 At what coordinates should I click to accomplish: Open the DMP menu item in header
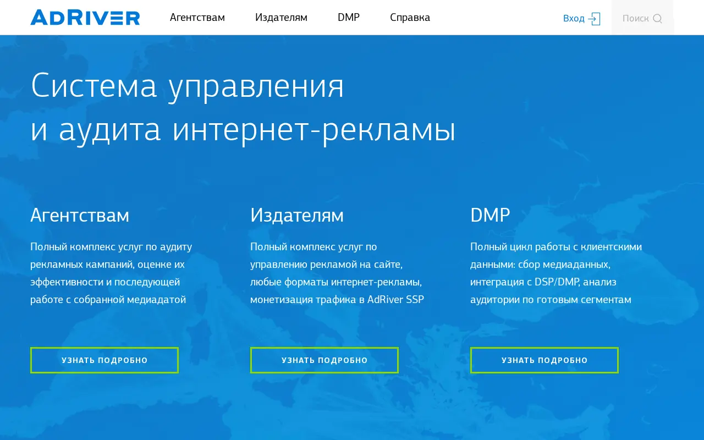[349, 18]
